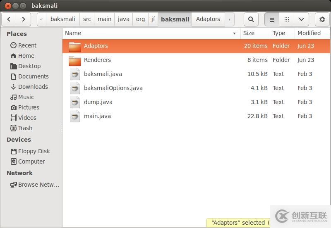Open Trash from the sidebar
The image size is (331, 228).
25,128
